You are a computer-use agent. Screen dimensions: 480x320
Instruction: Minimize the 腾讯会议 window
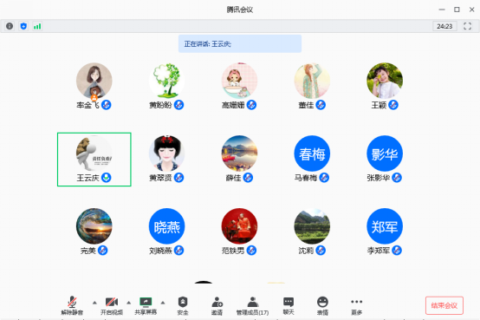coord(442,10)
